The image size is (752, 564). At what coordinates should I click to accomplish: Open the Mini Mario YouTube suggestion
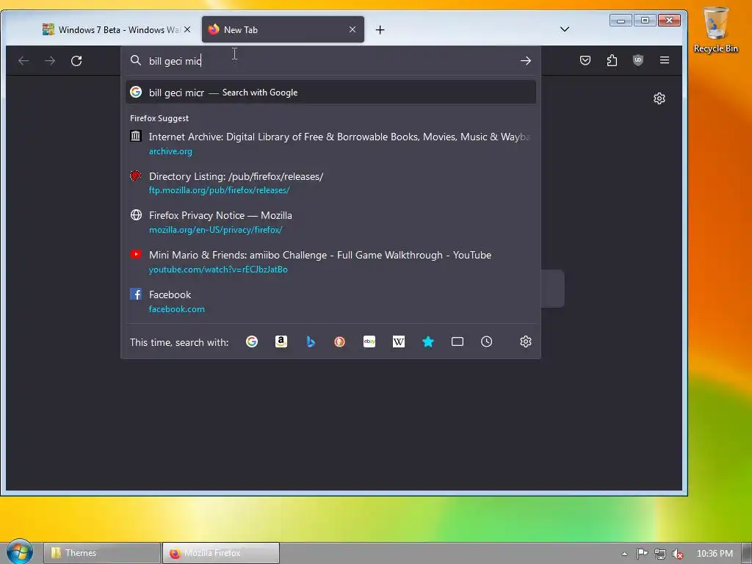331,262
